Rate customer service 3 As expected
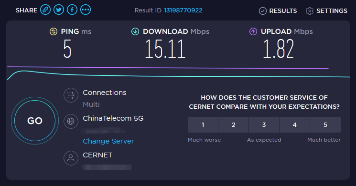Viewport: 356px width, 186px height. (264, 124)
